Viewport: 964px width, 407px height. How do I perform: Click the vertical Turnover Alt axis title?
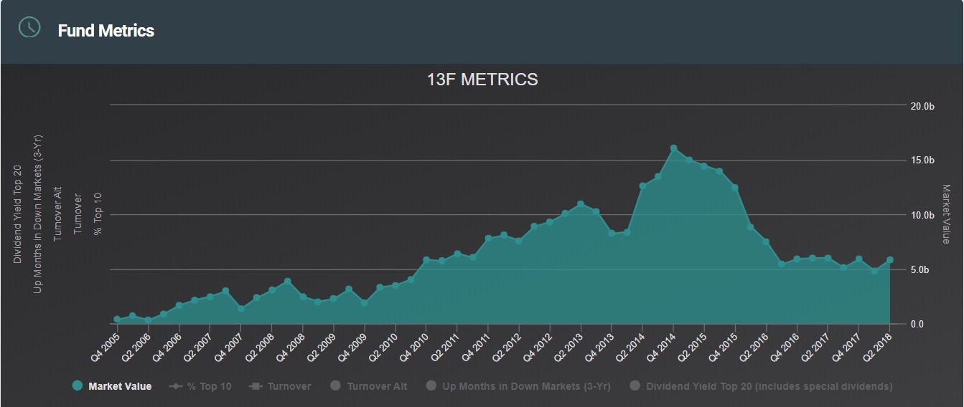[x=58, y=214]
